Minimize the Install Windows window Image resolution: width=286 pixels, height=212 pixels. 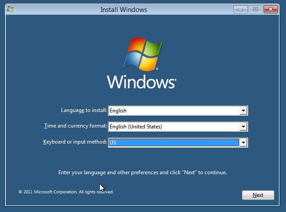tap(241, 9)
